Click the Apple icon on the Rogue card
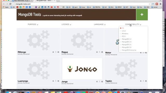Image resolution: width=166 pixels, height=93 pixels. pos(97,52)
